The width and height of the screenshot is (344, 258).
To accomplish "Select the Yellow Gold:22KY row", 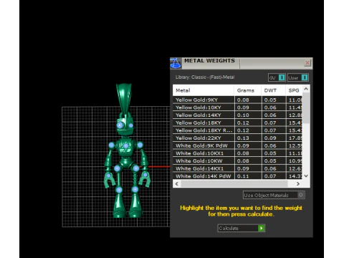I will (x=237, y=138).
